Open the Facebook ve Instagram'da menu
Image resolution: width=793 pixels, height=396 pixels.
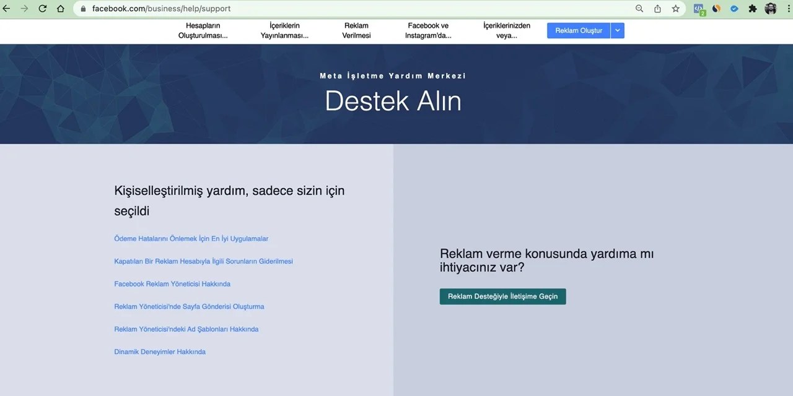click(428, 30)
